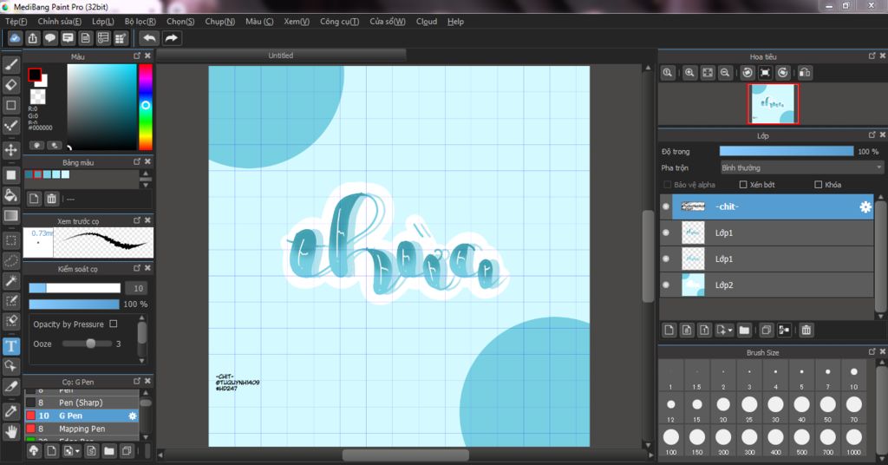Select Pen (Sharp) brush
The image size is (888, 465).
tap(82, 403)
